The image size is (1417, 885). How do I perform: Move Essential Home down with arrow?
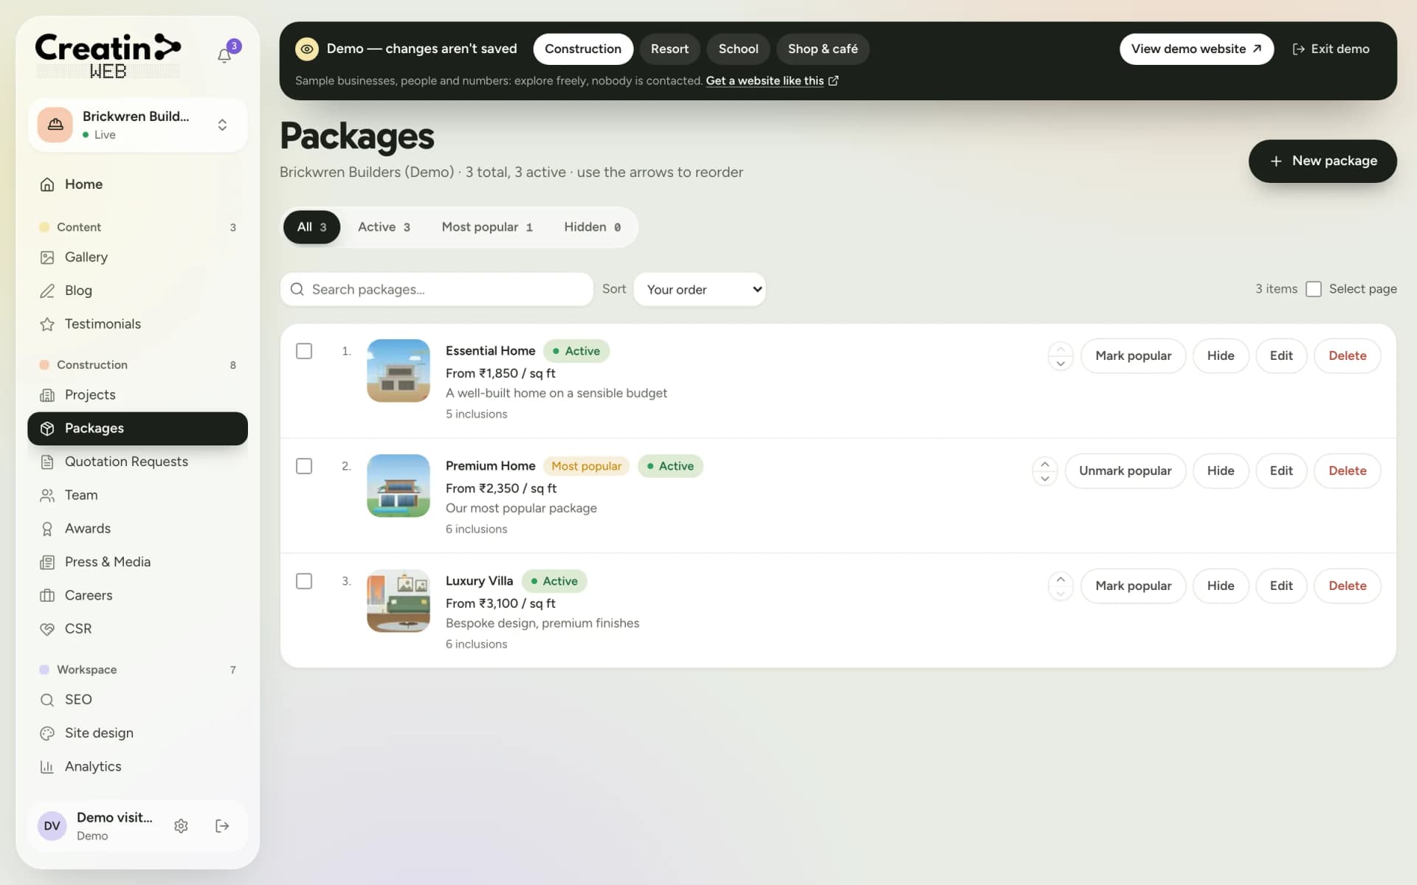pyautogui.click(x=1061, y=364)
